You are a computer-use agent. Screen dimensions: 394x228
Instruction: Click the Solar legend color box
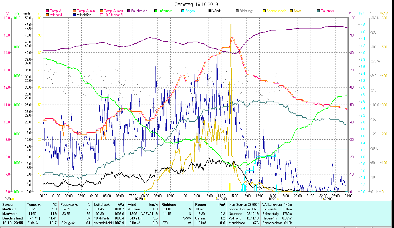click(x=291, y=11)
